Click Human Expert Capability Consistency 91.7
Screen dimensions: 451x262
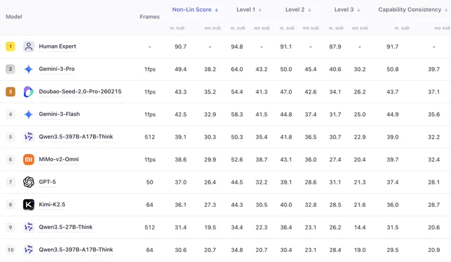393,46
